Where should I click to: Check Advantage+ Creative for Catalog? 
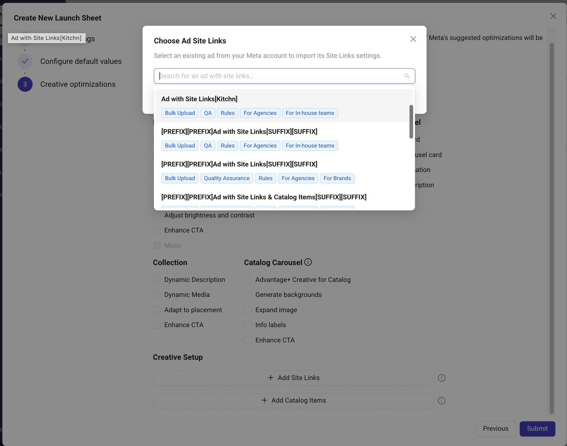pyautogui.click(x=248, y=280)
